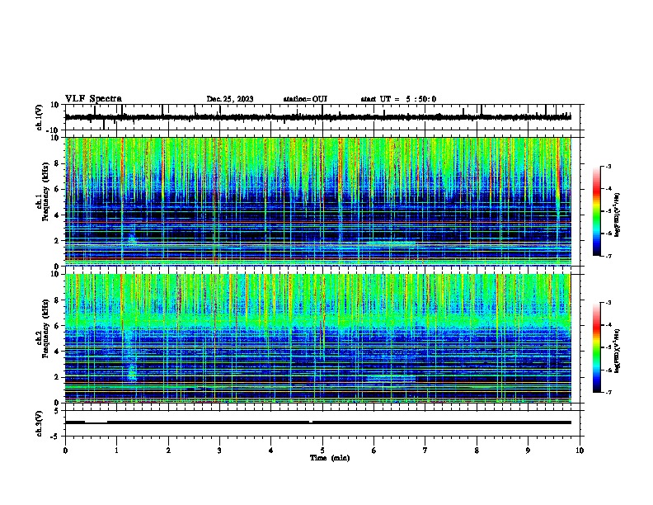The width and height of the screenshot is (653, 505).
Task: Click the "1" tick on the time axis
Action: (117, 451)
